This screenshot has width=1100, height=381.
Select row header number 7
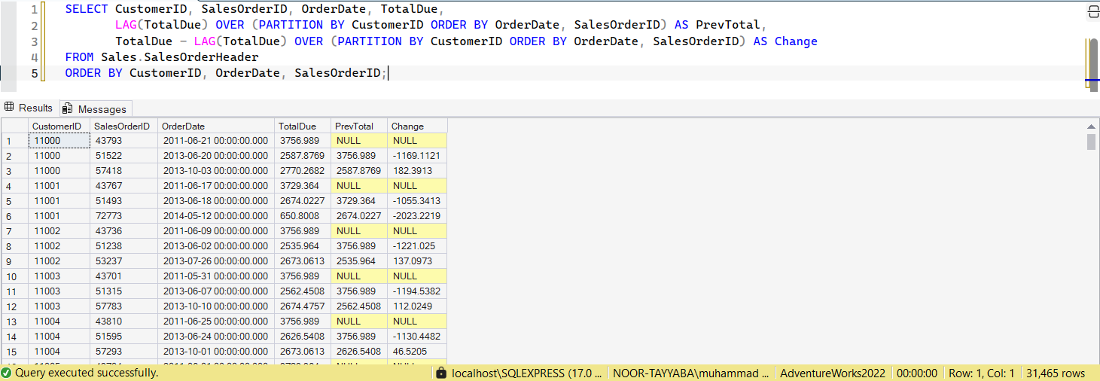pos(14,231)
